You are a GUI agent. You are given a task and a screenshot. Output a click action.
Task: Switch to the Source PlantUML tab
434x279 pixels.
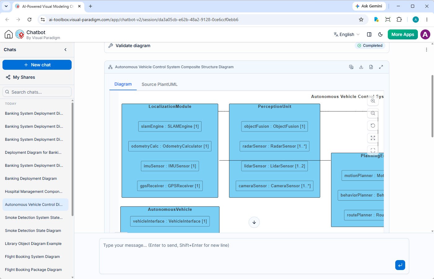point(160,84)
